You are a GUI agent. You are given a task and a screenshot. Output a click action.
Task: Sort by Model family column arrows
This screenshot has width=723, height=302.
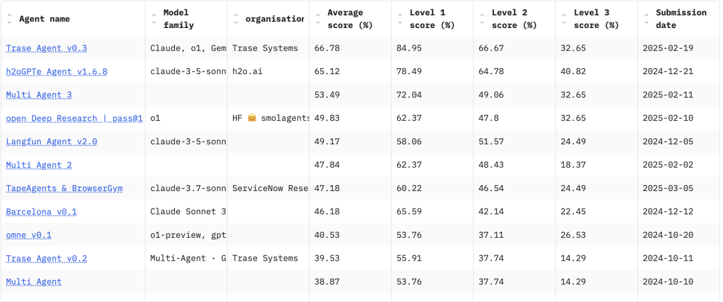[154, 19]
